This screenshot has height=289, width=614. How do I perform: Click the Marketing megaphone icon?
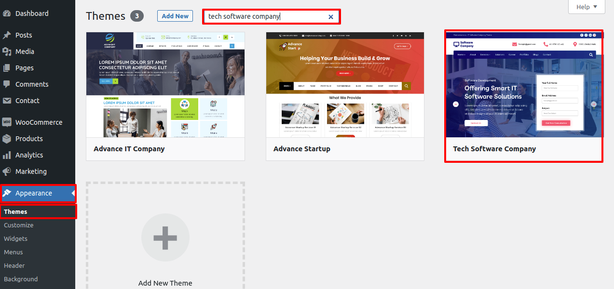[x=7, y=171]
